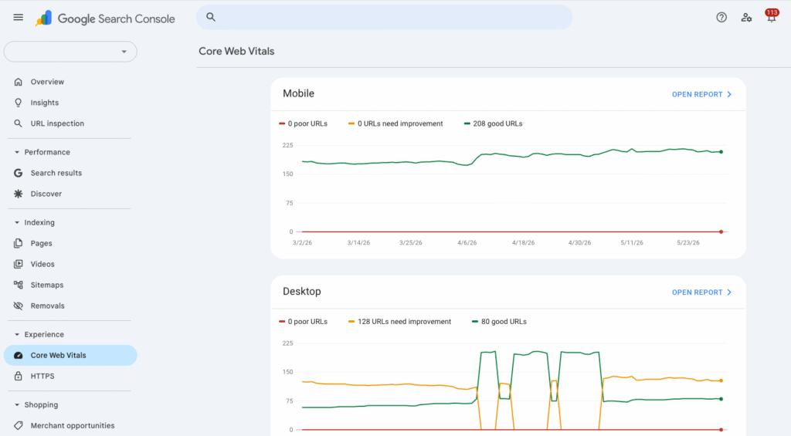791x436 pixels.
Task: Click the HTTPS padlock icon
Action: pos(19,376)
